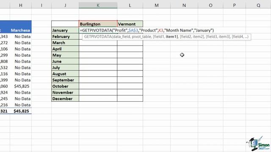This screenshot has width=271, height=152.
Task: Click the $45,825 total in bottom row
Action: pyautogui.click(x=21, y=111)
